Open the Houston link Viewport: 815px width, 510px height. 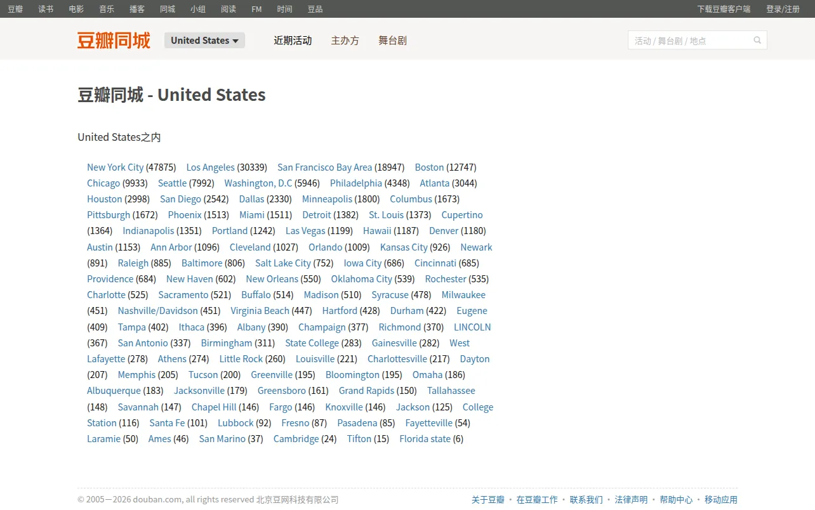pos(105,199)
